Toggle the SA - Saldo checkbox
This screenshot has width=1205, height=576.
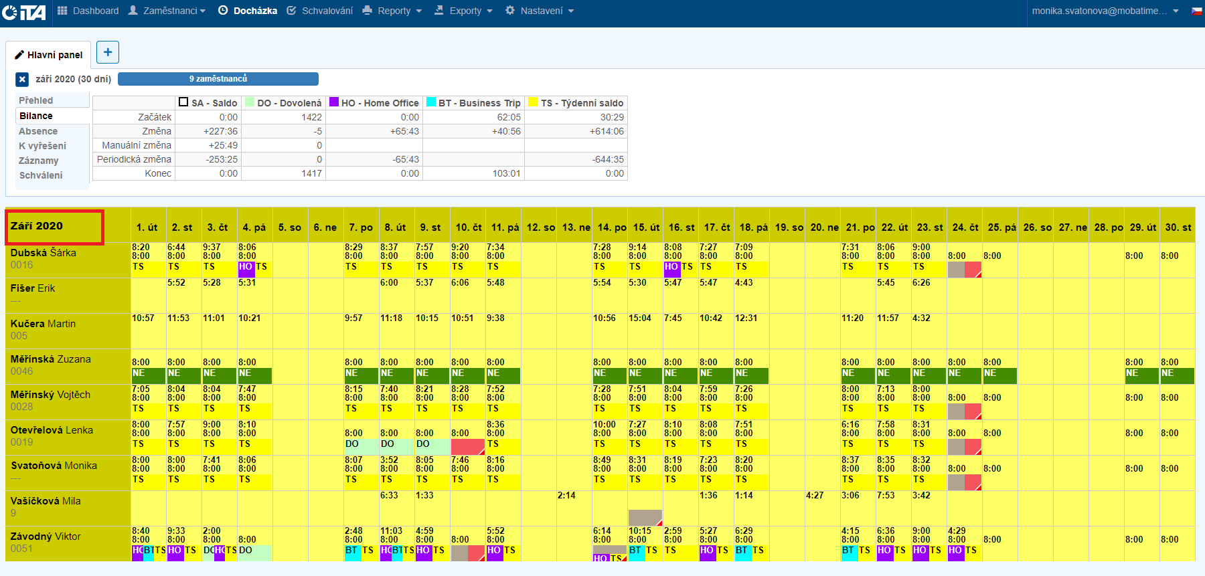pyautogui.click(x=183, y=102)
